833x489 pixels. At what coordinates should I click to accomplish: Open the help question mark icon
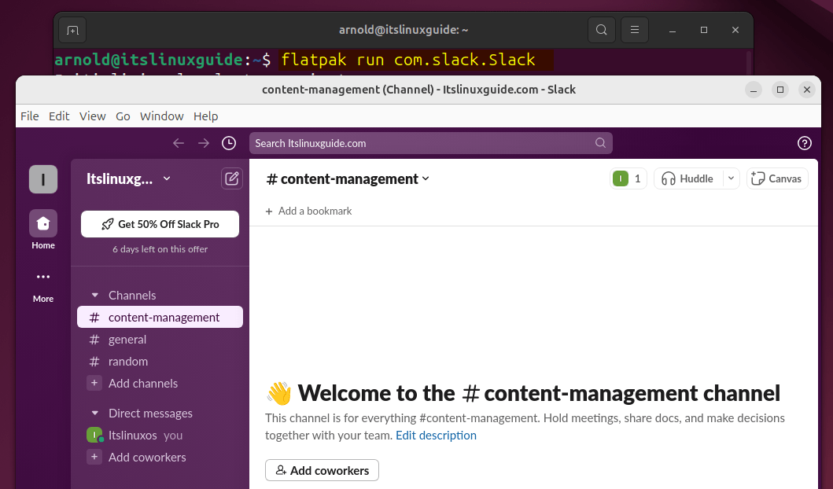pyautogui.click(x=804, y=143)
